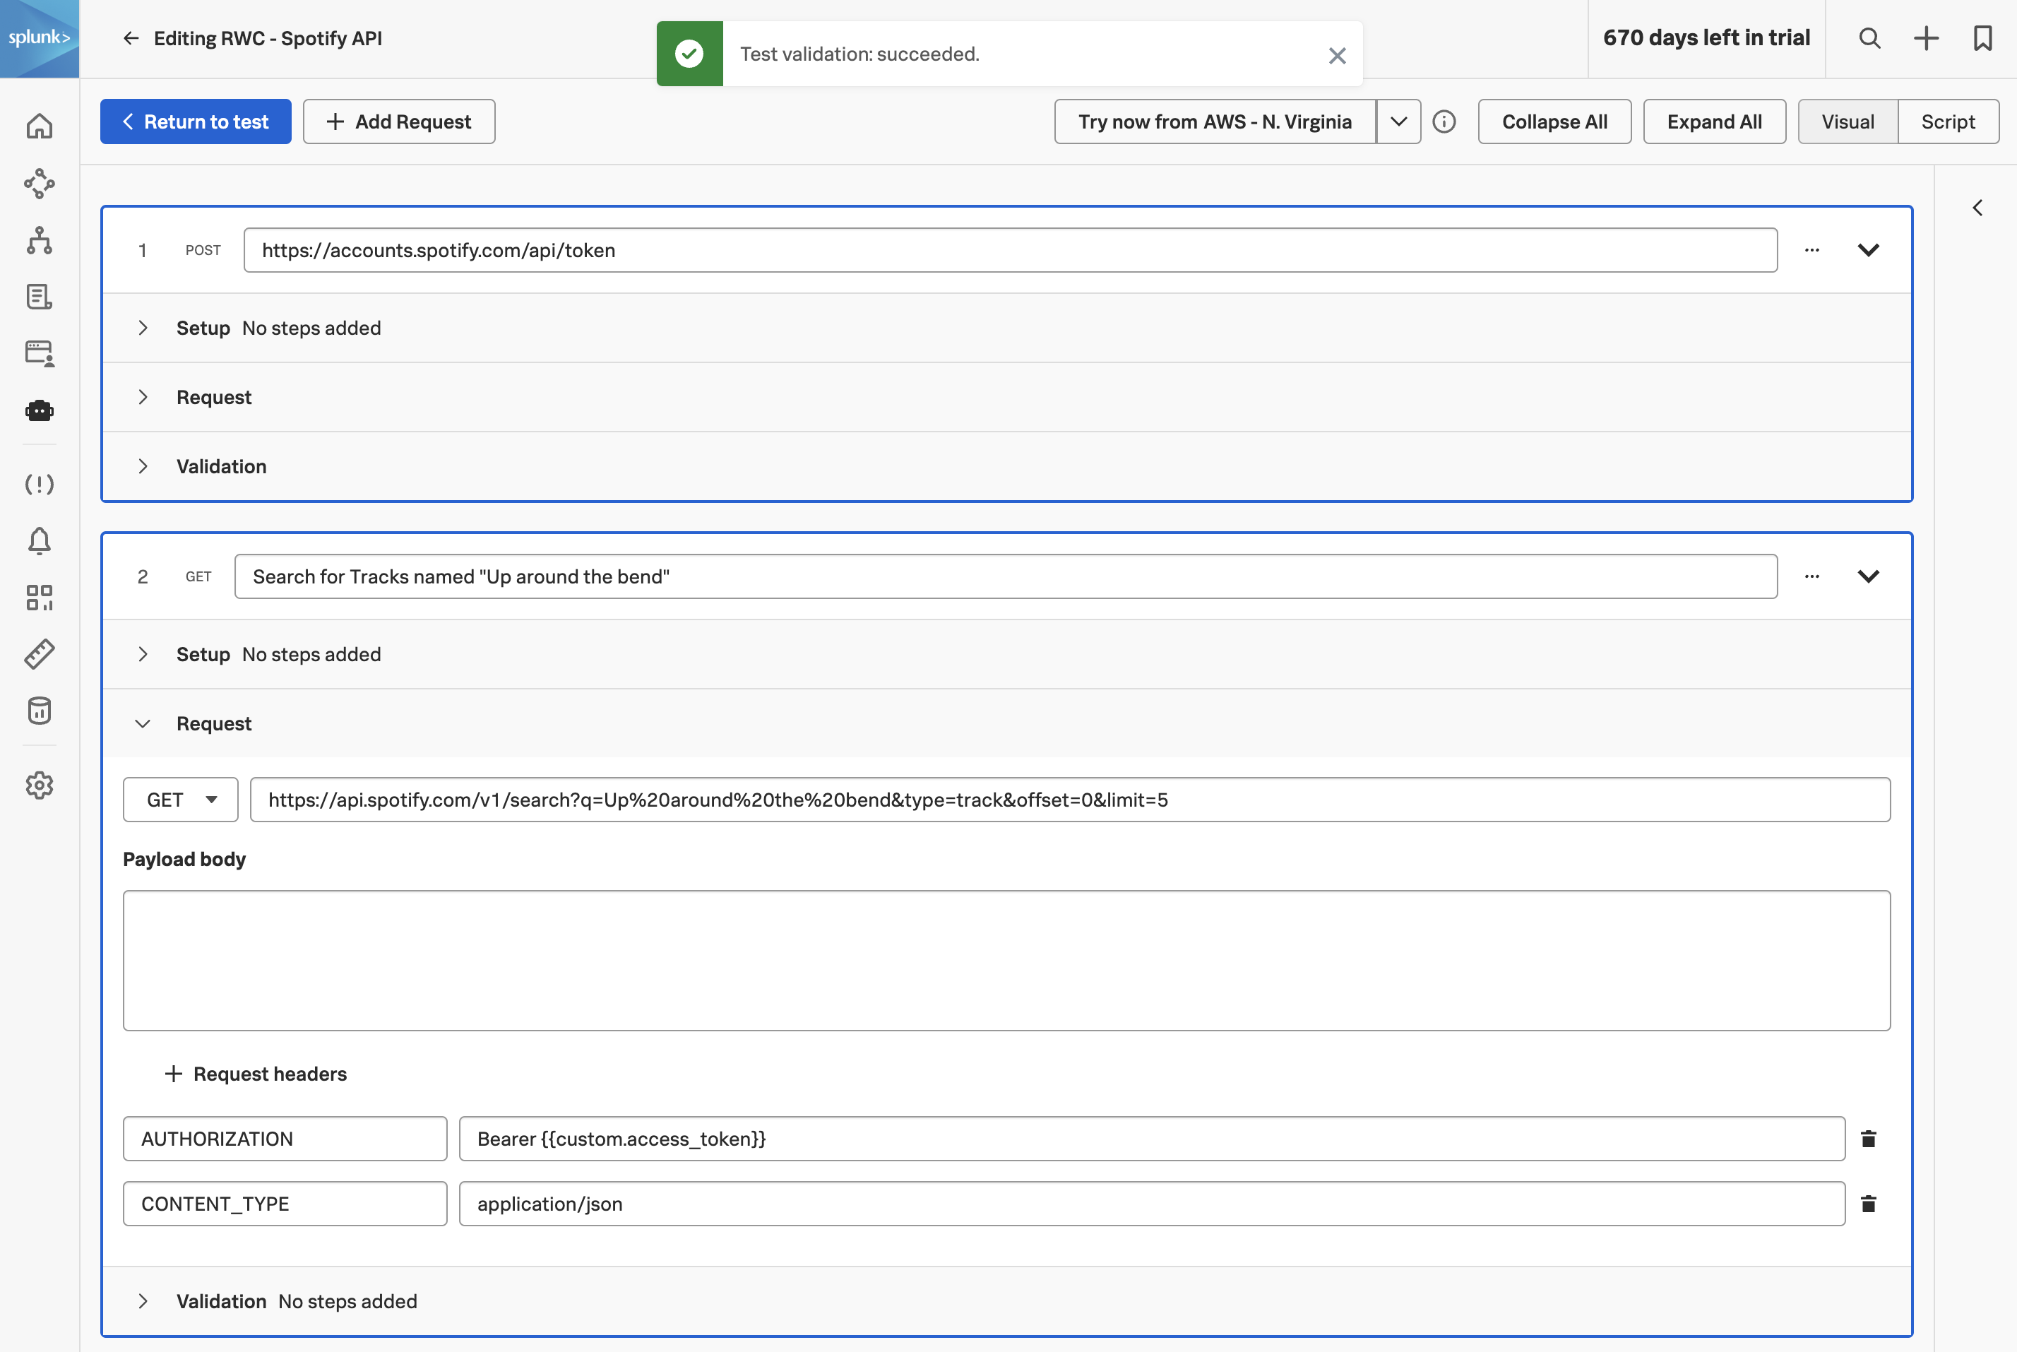
Task: Open more options for request 1
Action: click(x=1812, y=250)
